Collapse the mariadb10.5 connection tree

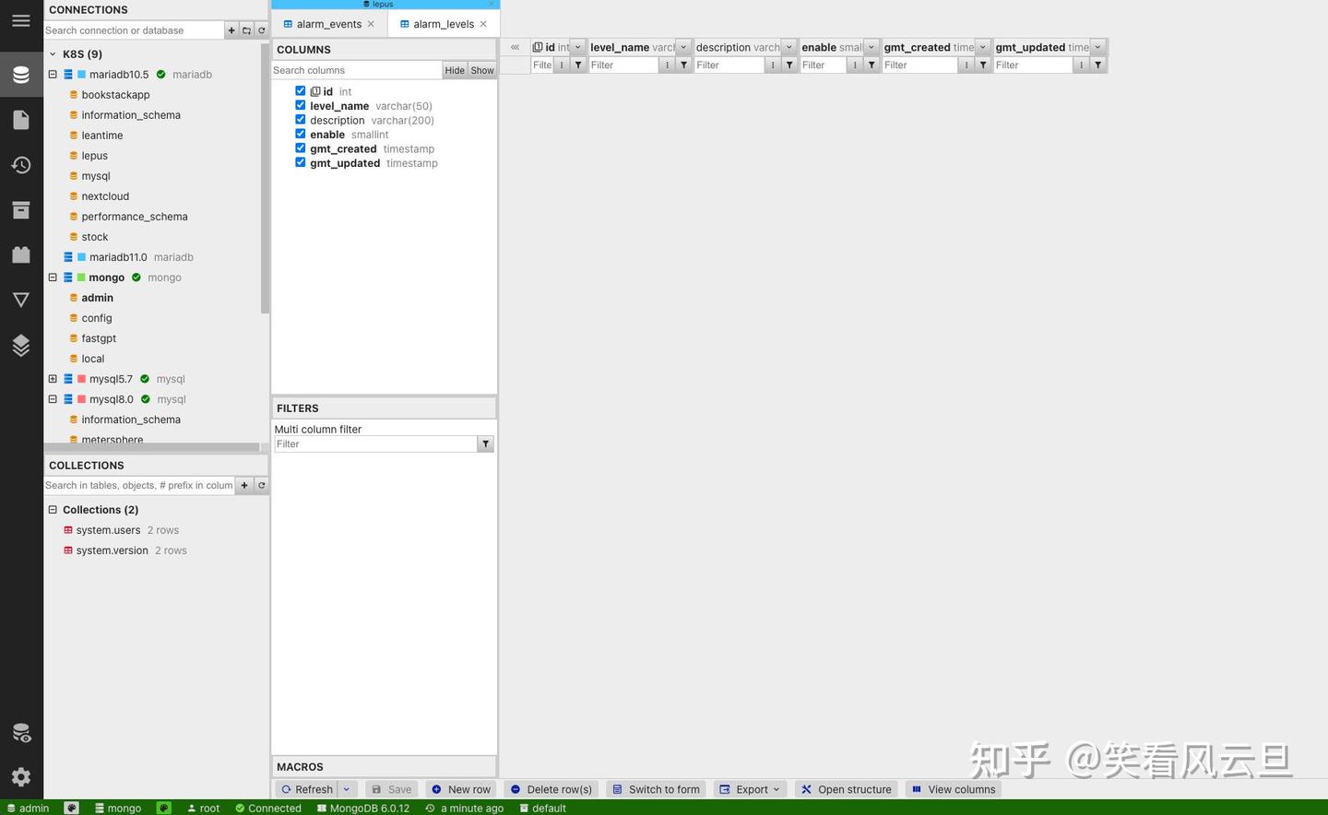[53, 74]
